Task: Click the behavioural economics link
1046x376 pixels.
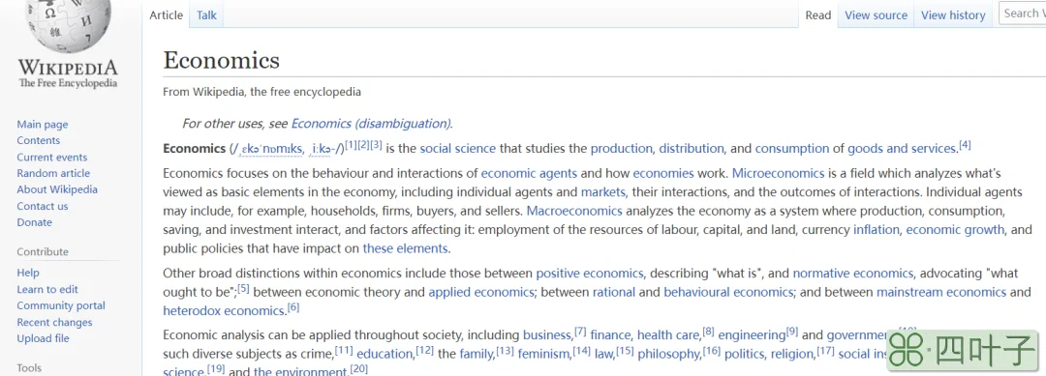Action: [728, 292]
